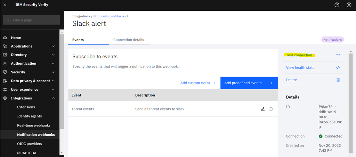Viewport: 356px width, 157px height.
Task: Edit Threat events with pencil icon
Action: [263, 109]
